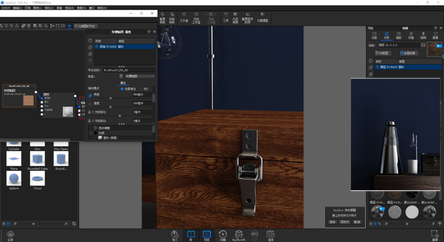Open the 工具 tools icon
This screenshot has width=444, height=242.
point(226,18)
